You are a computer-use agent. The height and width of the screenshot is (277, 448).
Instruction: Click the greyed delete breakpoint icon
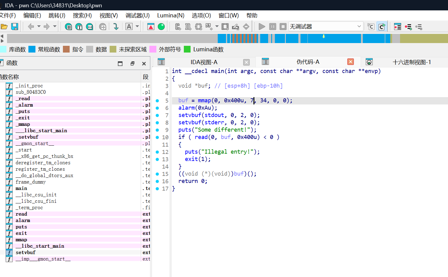click(419, 27)
